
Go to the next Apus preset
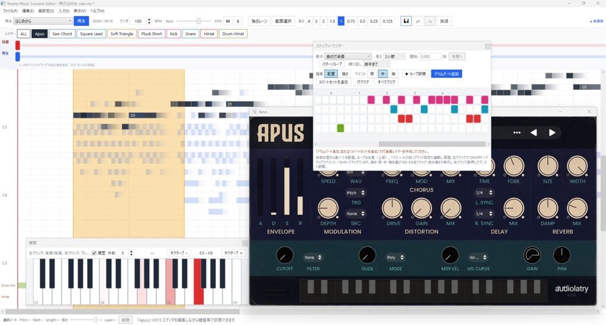(552, 133)
